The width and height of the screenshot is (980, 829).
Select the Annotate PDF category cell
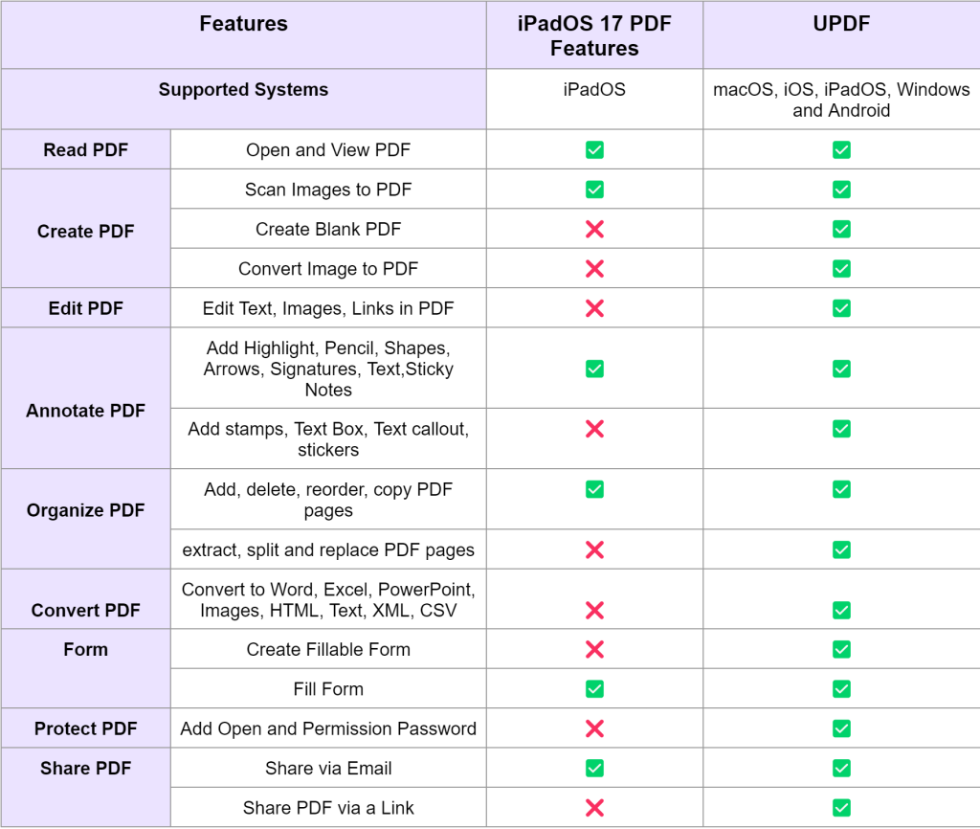point(86,411)
